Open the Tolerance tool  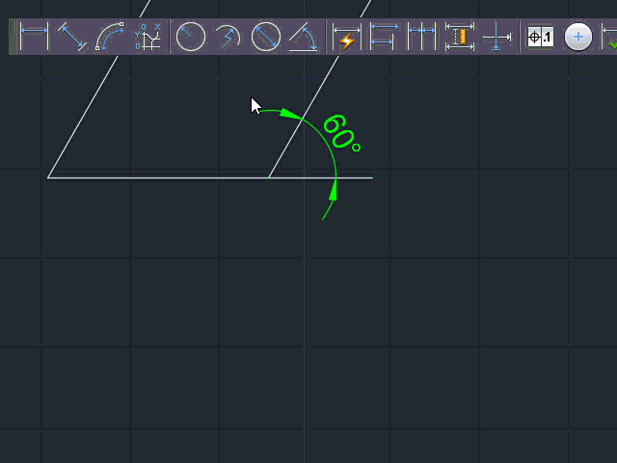(x=541, y=37)
